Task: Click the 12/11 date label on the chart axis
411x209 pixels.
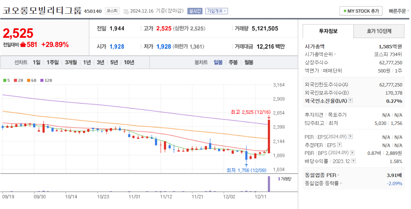Action: point(261,196)
